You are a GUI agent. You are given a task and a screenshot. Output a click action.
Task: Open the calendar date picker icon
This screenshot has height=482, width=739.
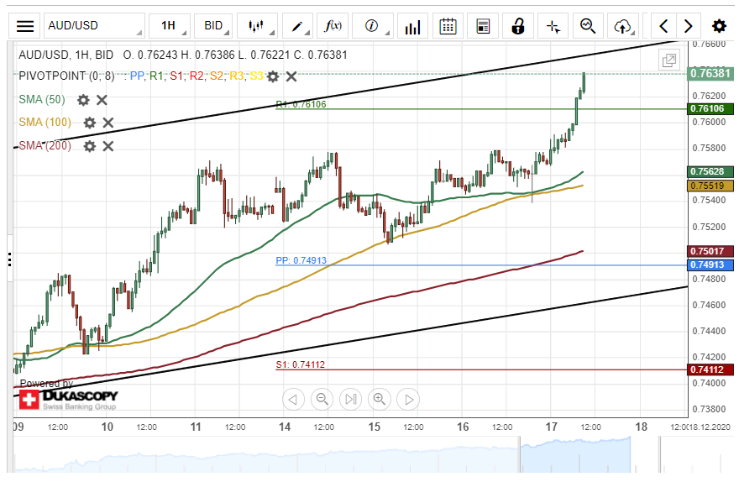(448, 26)
